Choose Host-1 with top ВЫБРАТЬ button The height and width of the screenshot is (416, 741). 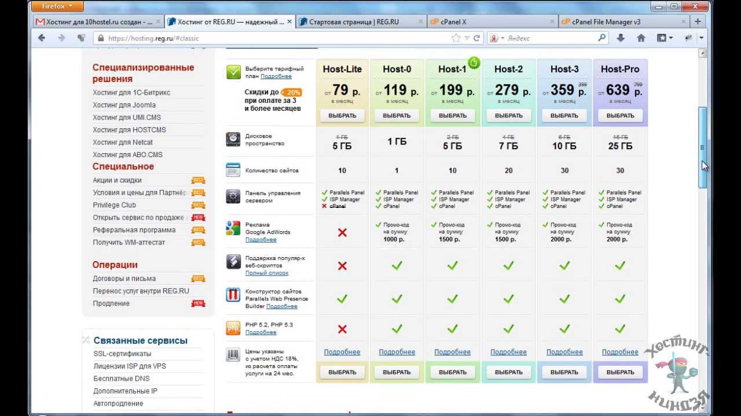[x=453, y=116]
